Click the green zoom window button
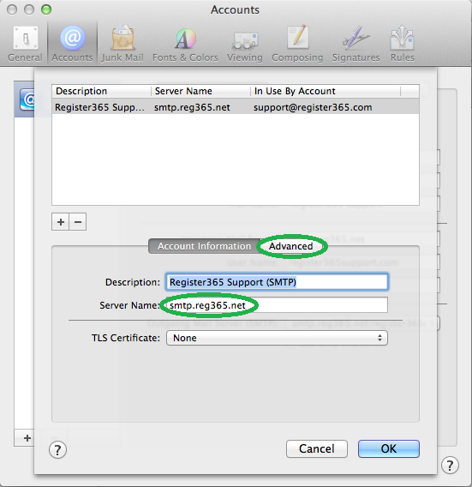This screenshot has width=472, height=487. tap(46, 9)
